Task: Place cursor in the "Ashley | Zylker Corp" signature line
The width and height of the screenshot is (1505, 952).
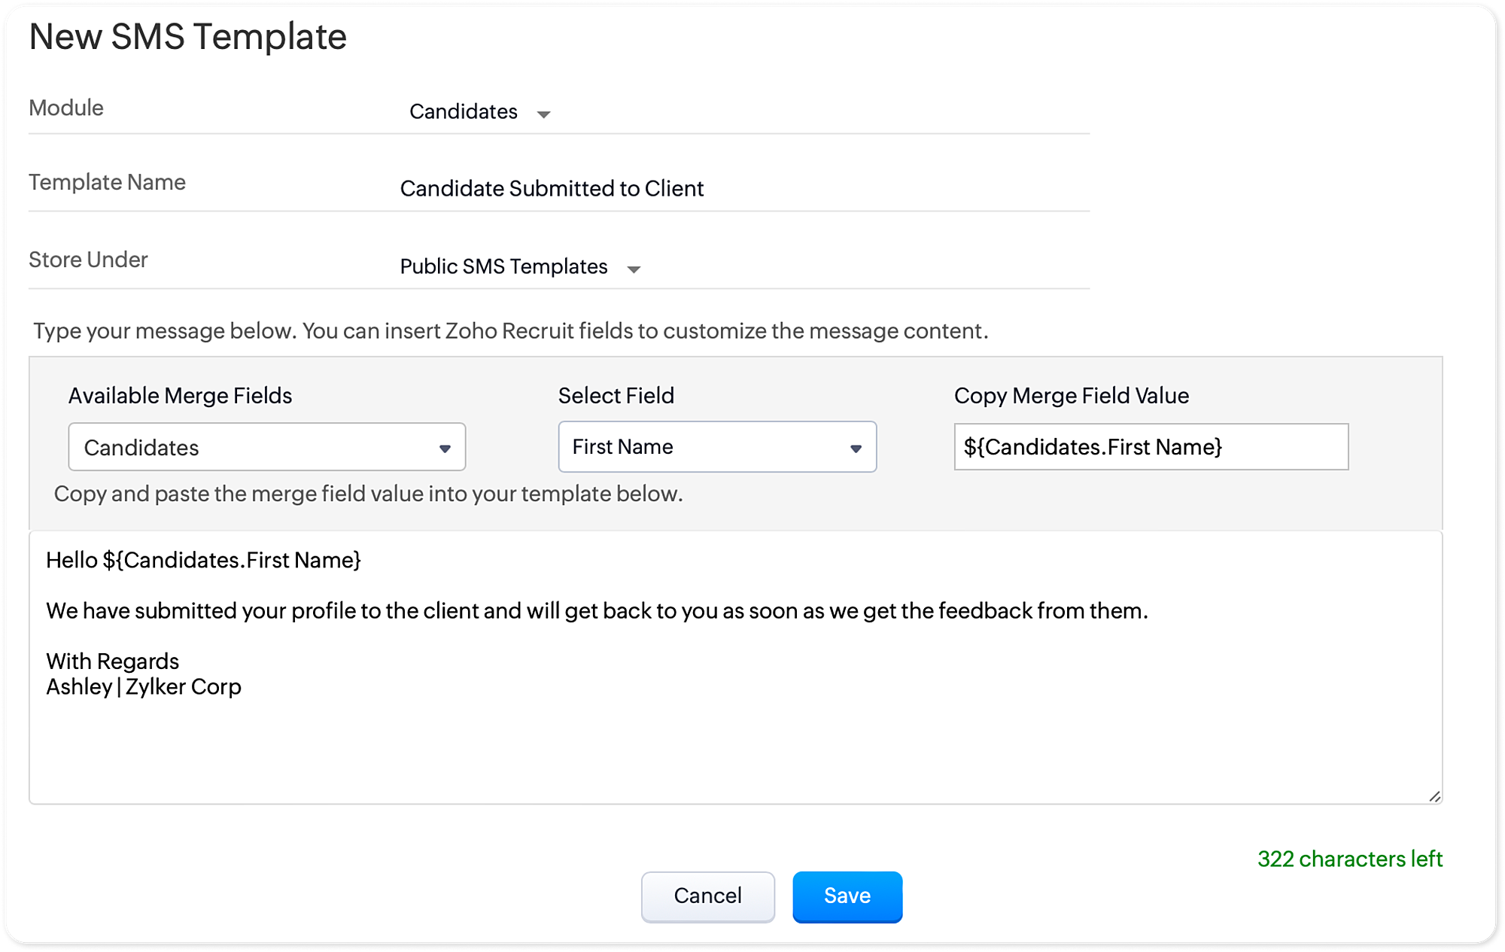Action: pyautogui.click(x=144, y=687)
